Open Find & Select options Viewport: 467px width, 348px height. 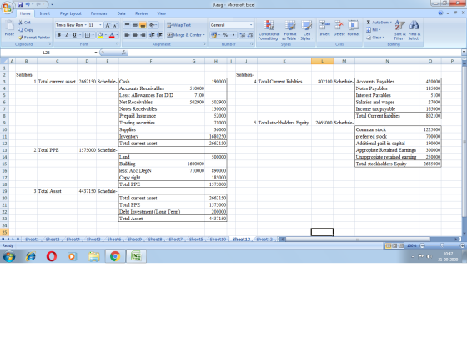(414, 30)
